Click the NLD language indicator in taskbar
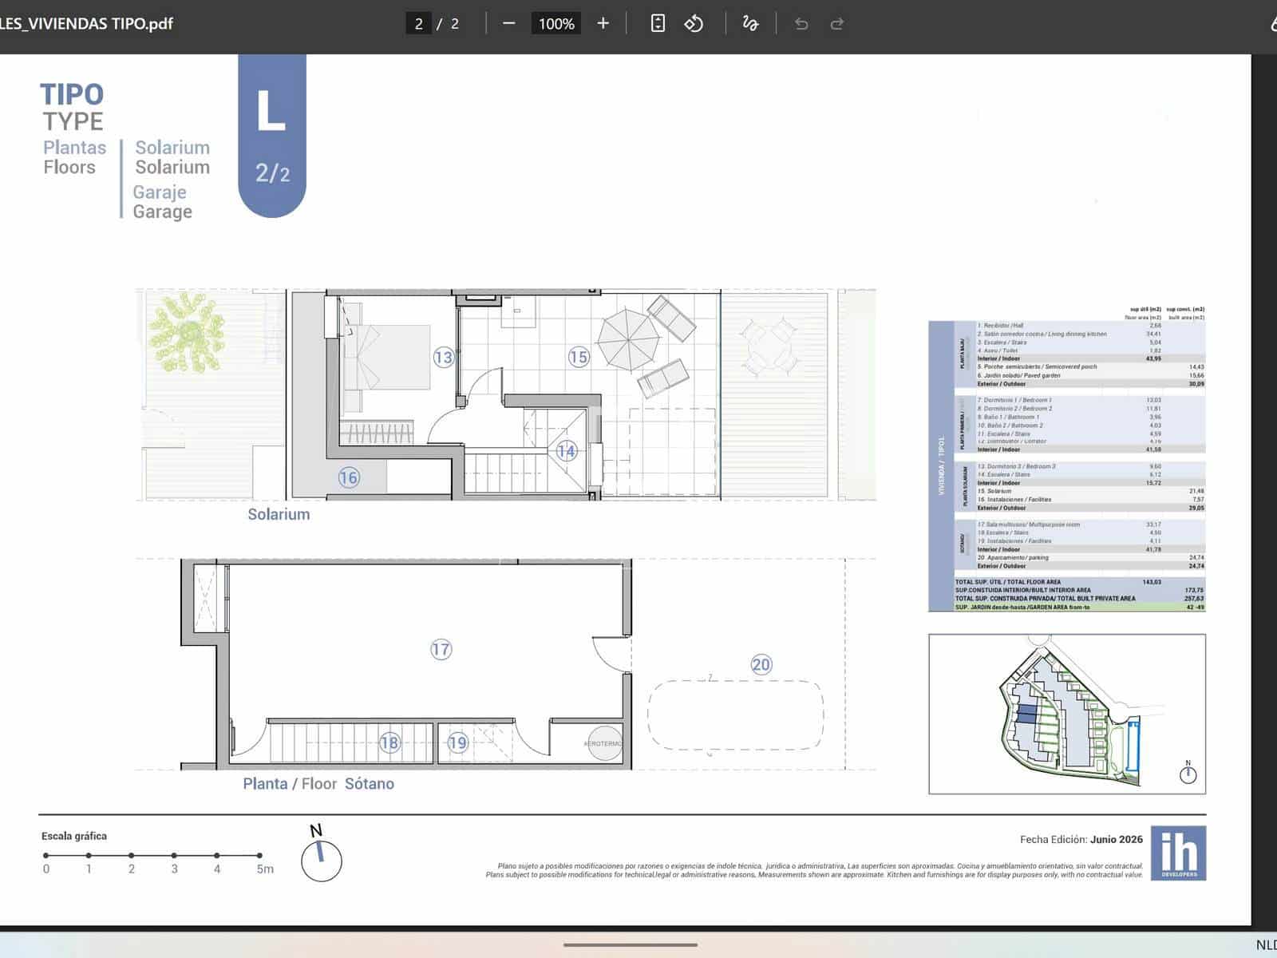The height and width of the screenshot is (958, 1277). click(x=1266, y=945)
